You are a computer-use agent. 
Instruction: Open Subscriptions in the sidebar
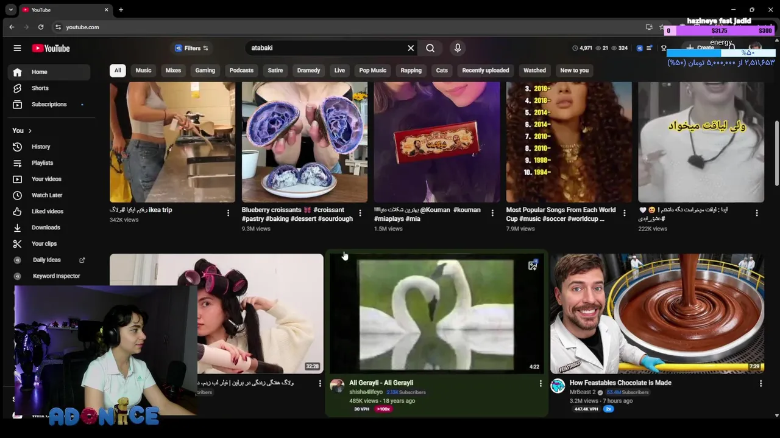[x=49, y=104]
